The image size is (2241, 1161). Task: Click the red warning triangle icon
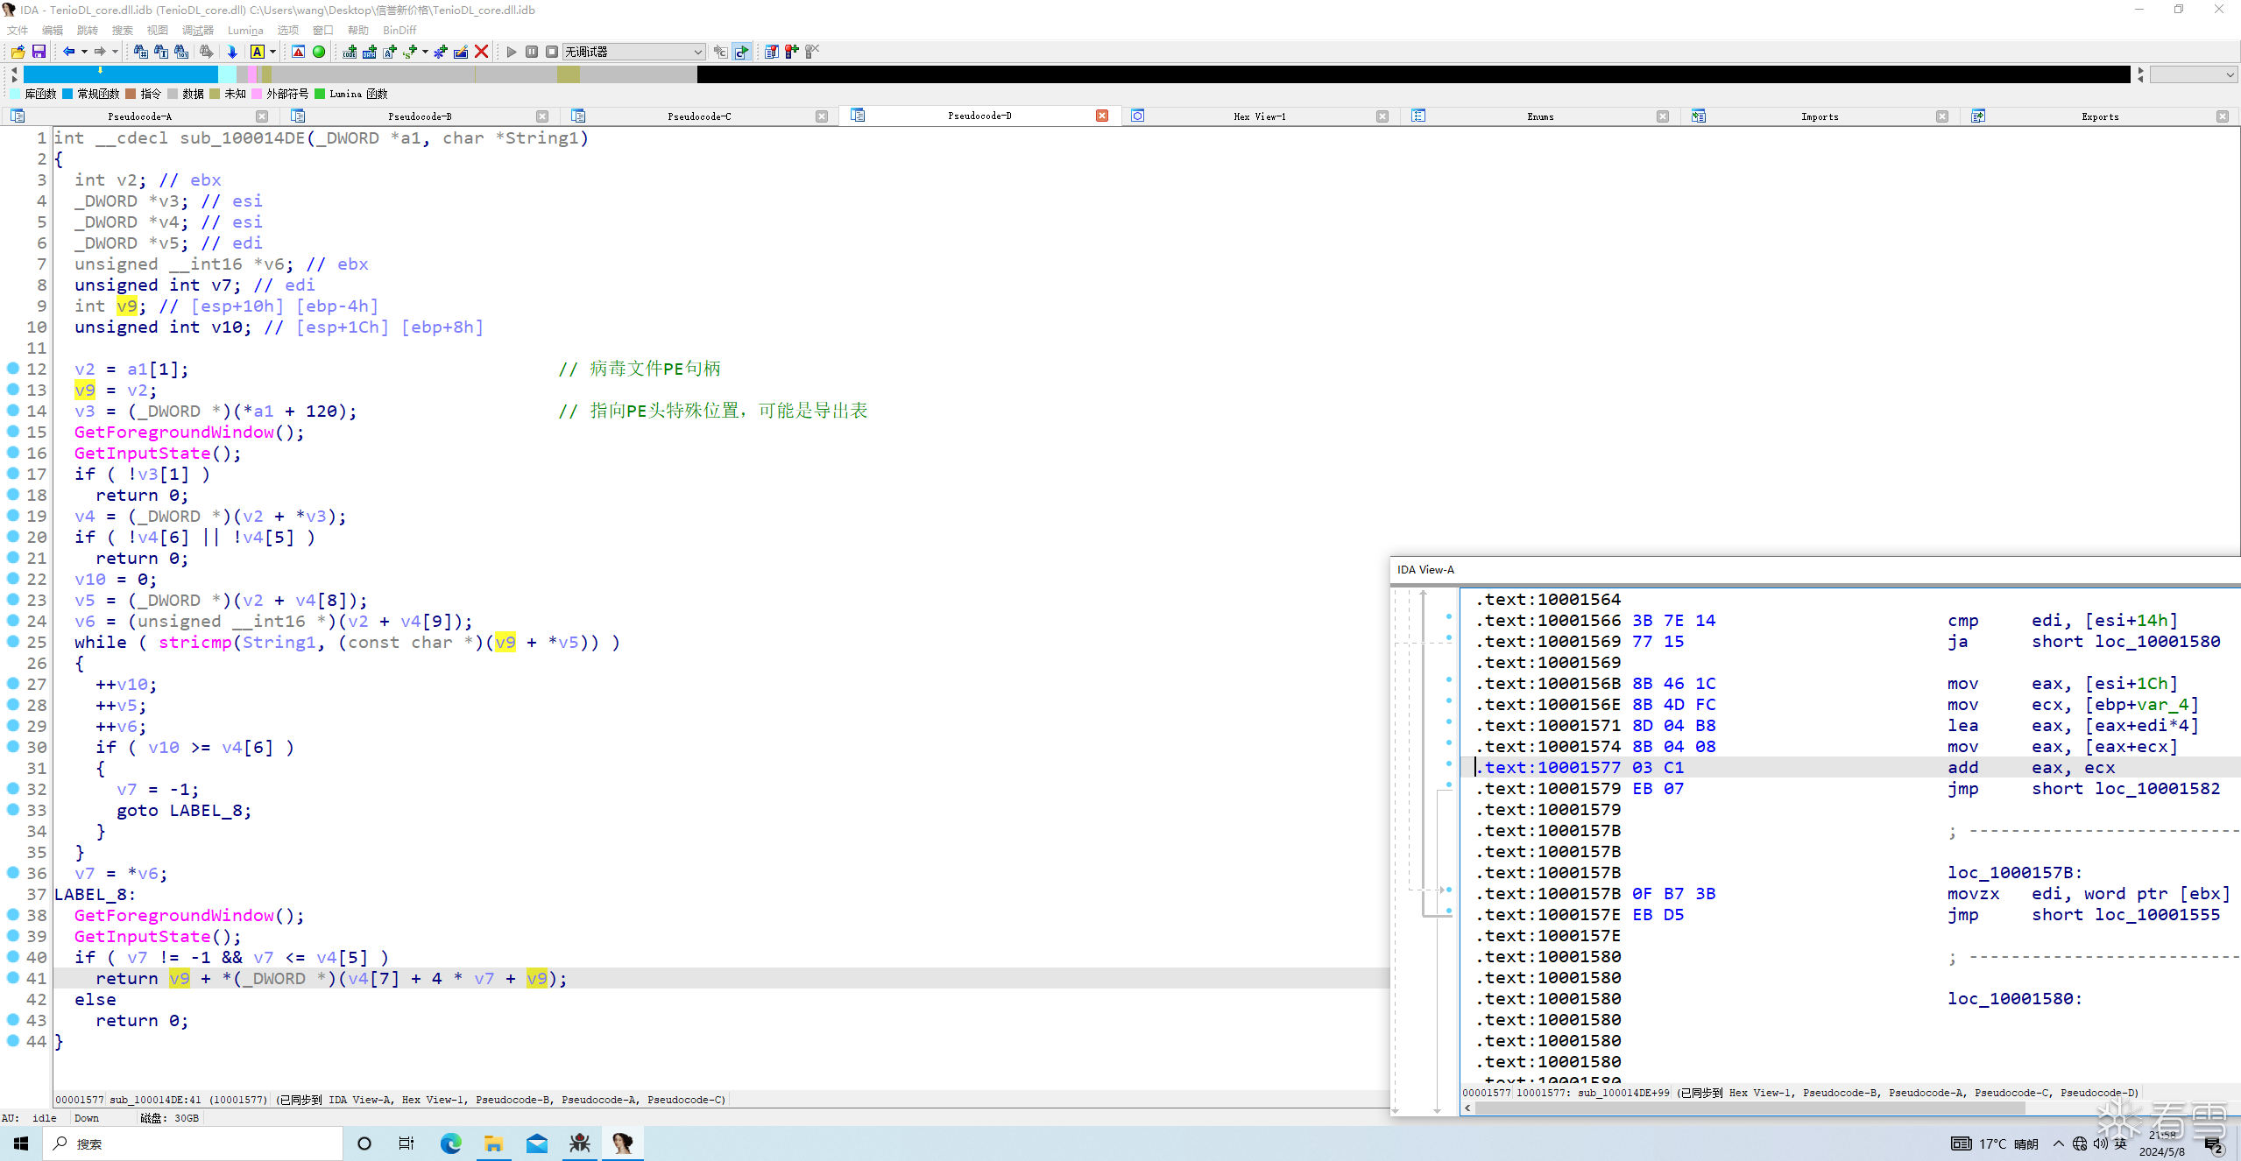tap(299, 52)
